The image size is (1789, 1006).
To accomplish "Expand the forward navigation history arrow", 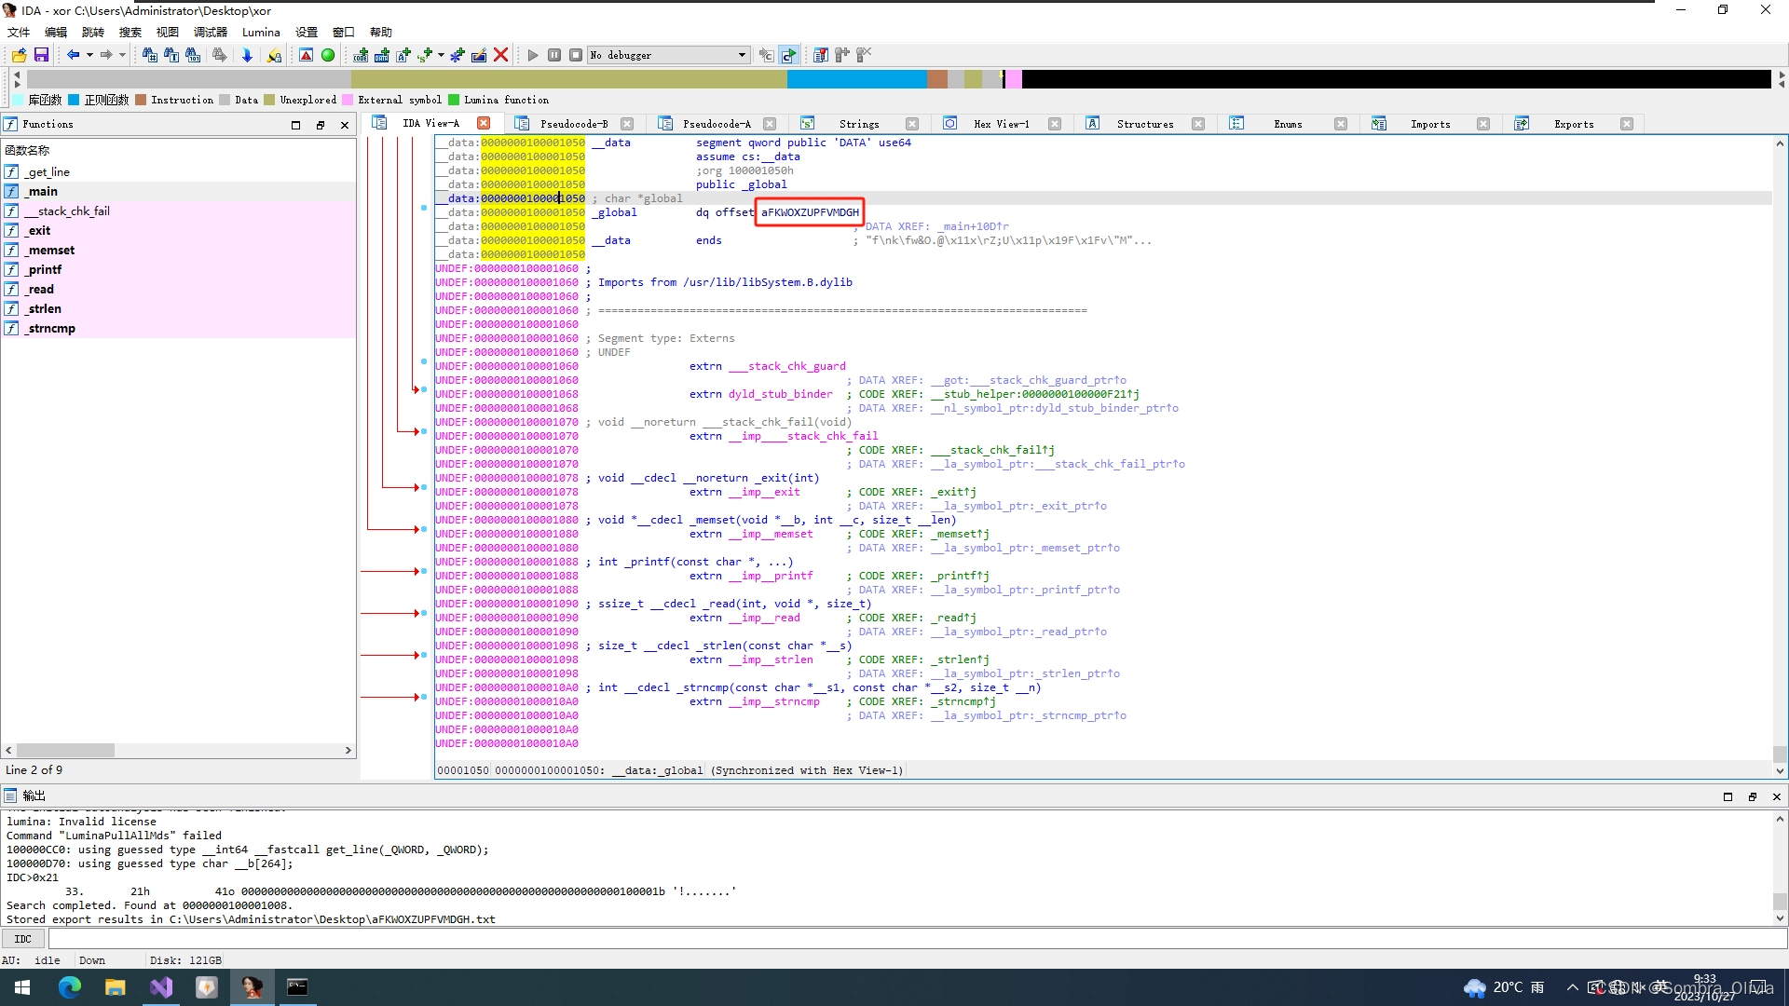I will 122,55.
